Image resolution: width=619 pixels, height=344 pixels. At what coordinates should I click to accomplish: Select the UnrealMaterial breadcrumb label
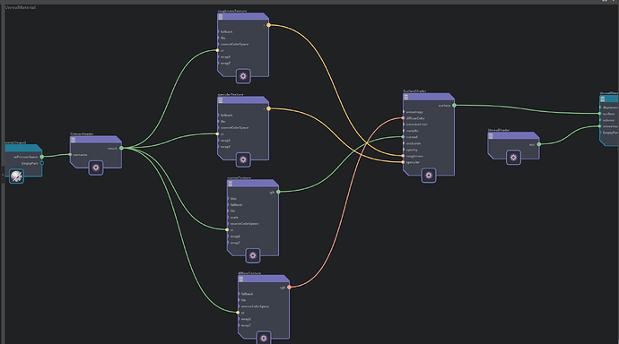tap(21, 7)
